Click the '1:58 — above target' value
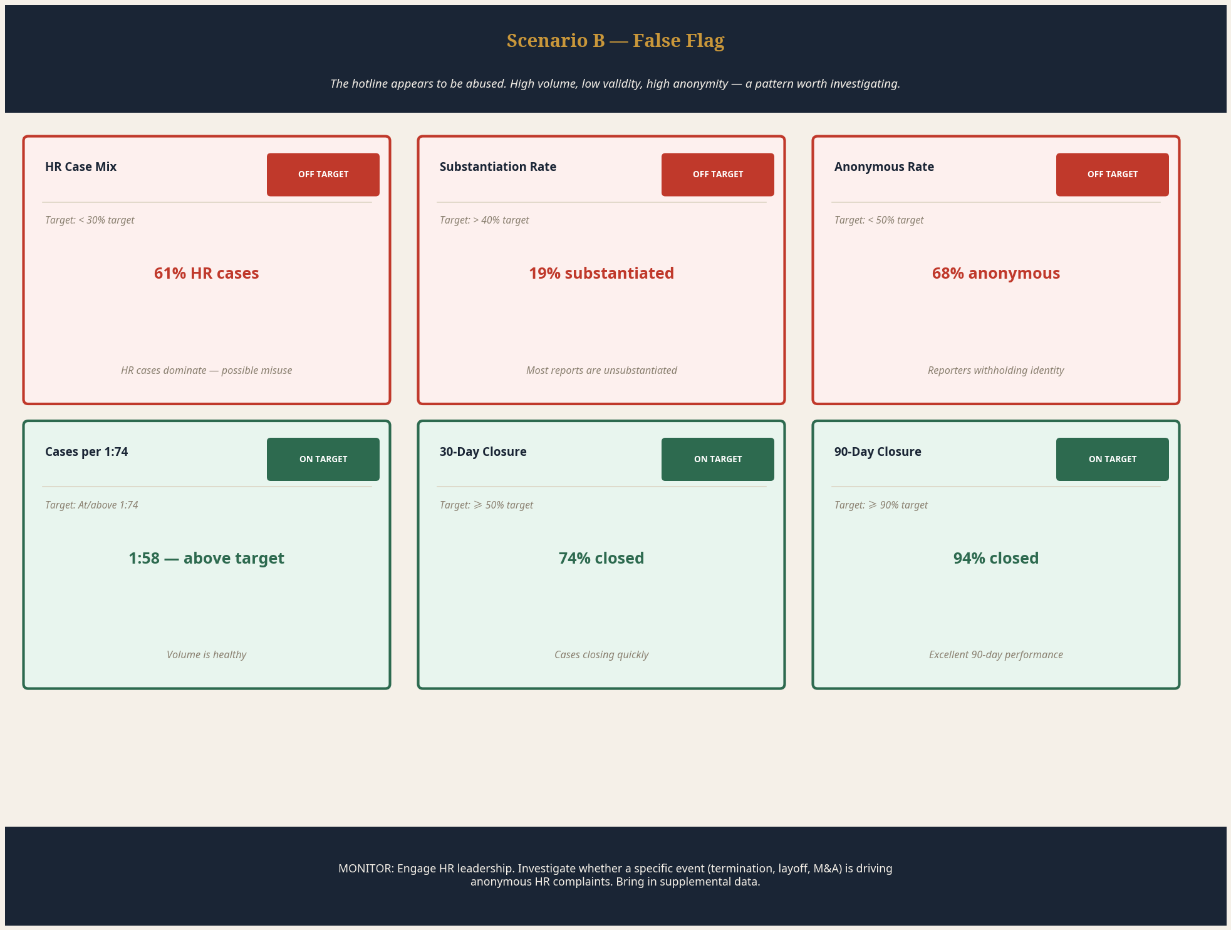The image size is (1231, 930). click(x=207, y=558)
